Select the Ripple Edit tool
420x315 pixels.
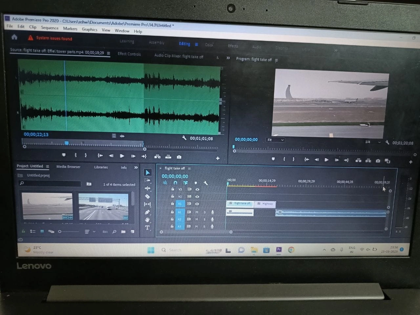pyautogui.click(x=147, y=188)
